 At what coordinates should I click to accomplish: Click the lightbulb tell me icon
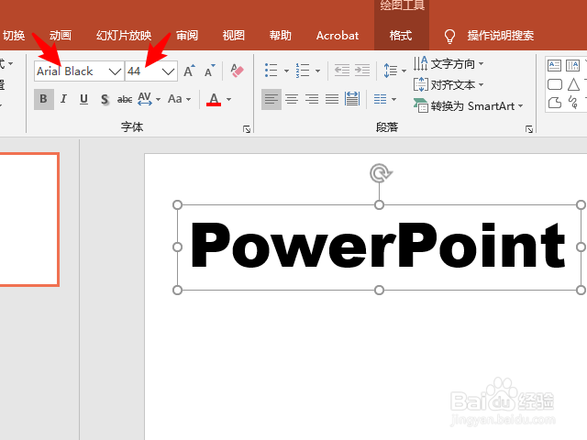449,37
